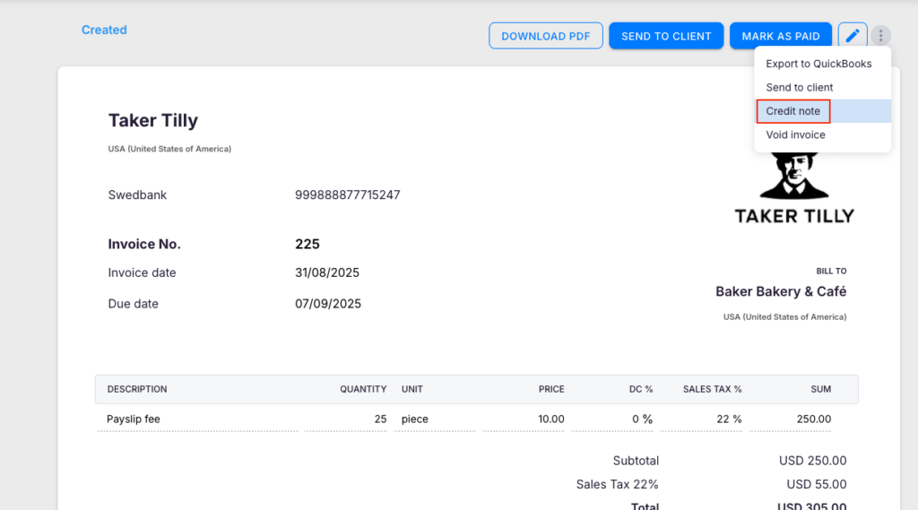Choose Void invoice from the menu

pyautogui.click(x=795, y=134)
